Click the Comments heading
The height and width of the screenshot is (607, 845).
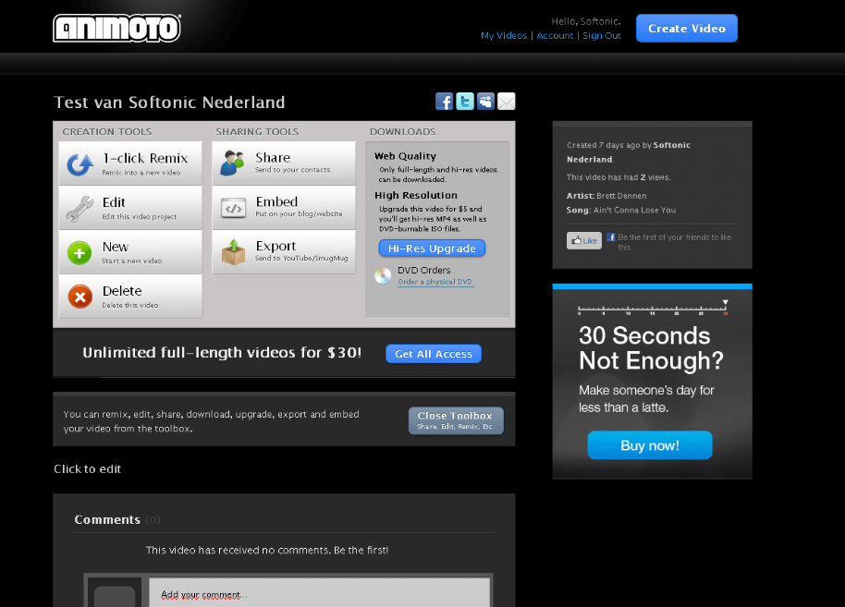pyautogui.click(x=107, y=520)
